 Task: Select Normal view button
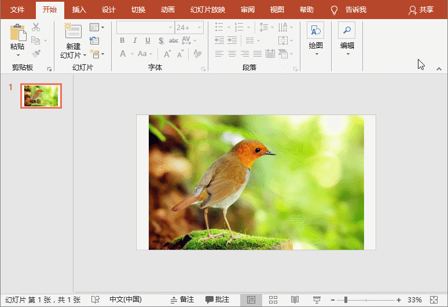251,299
